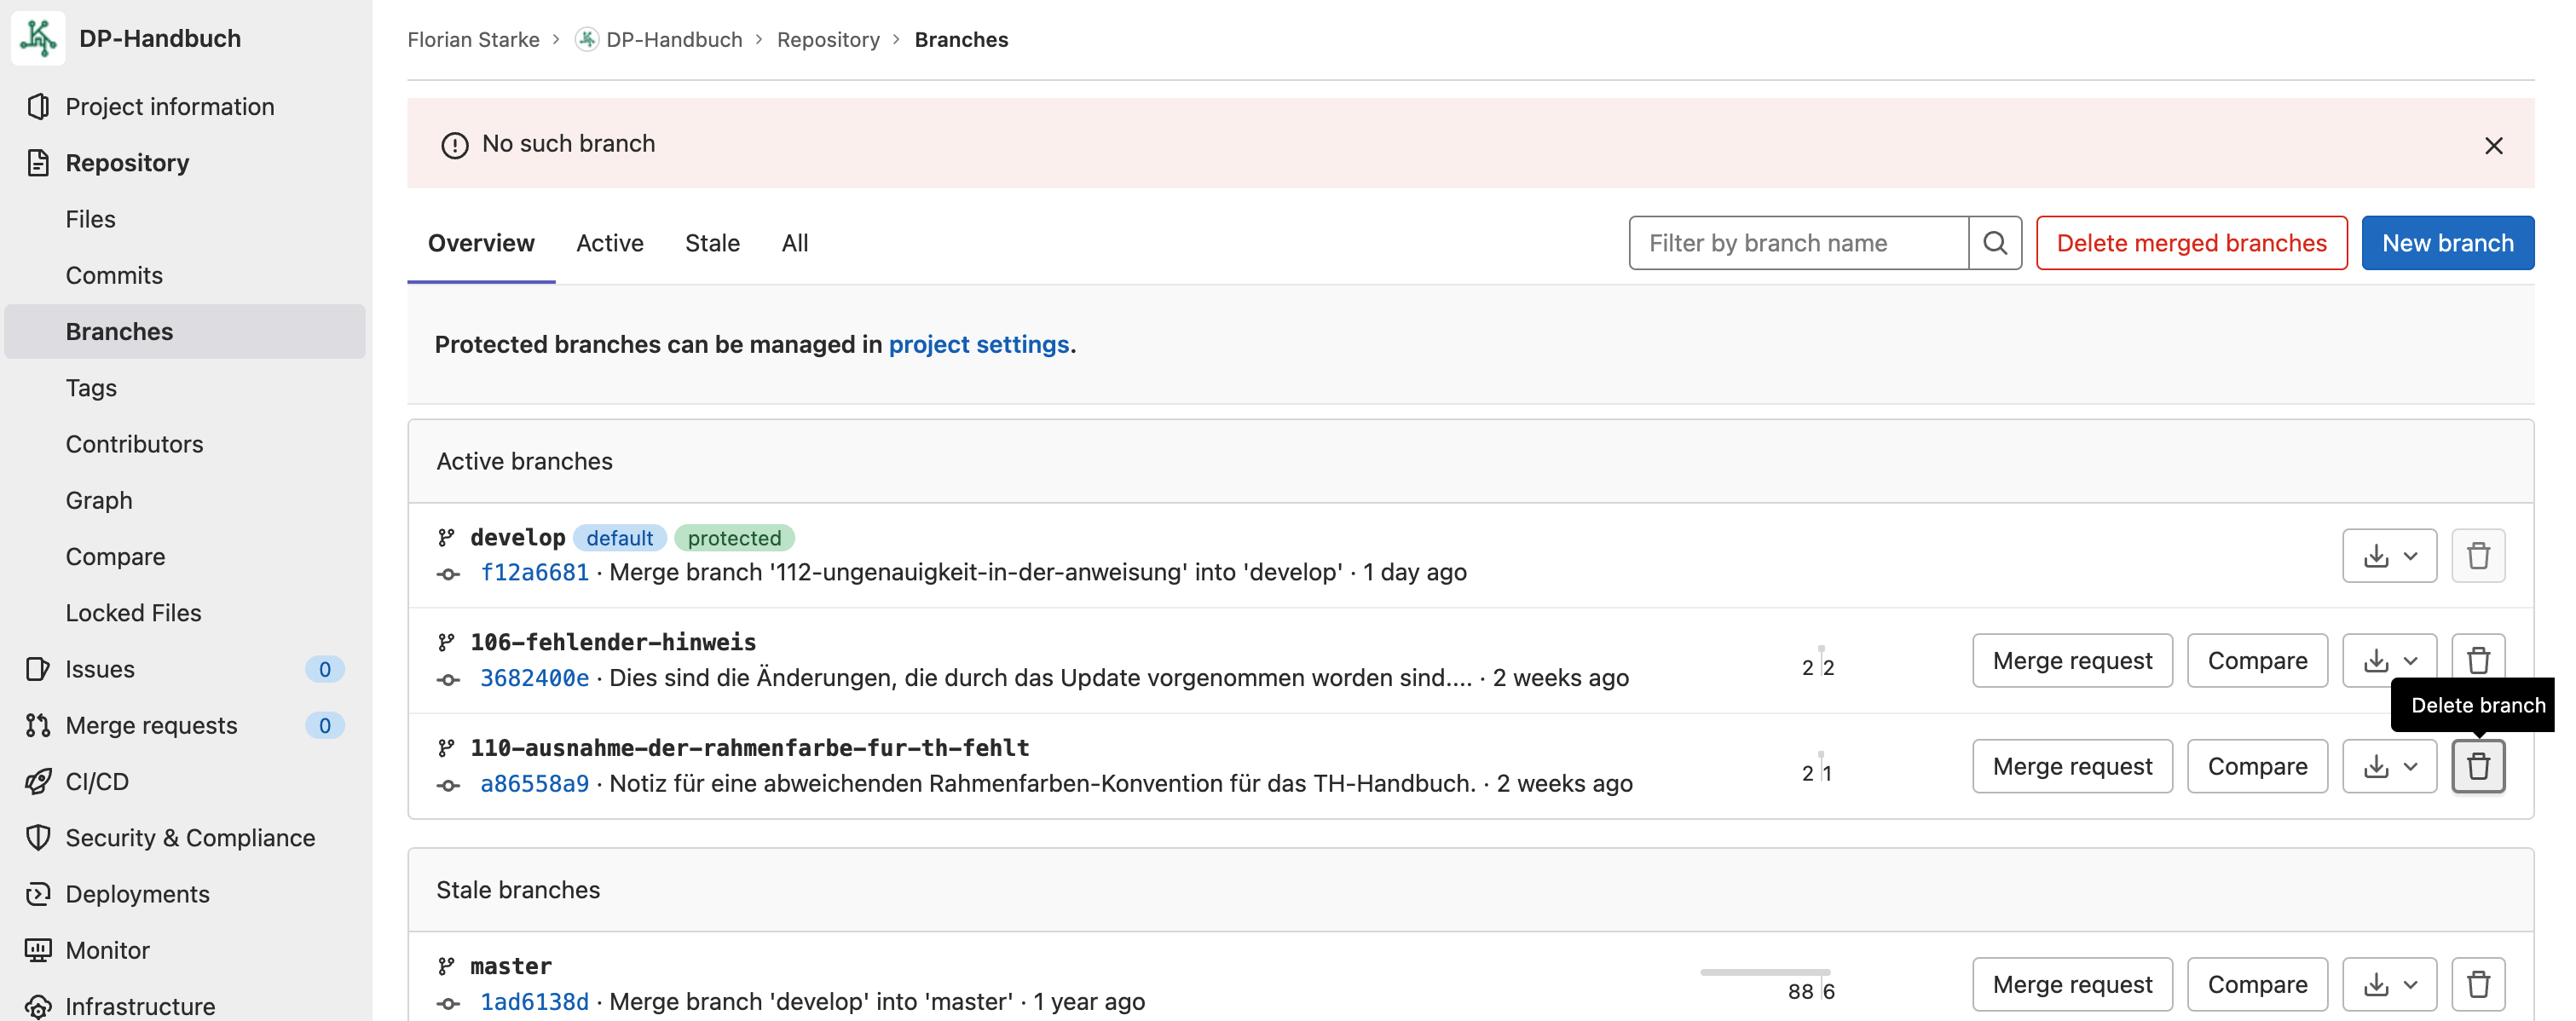This screenshot has width=2576, height=1021.
Task: Open the project settings link
Action: coord(978,344)
